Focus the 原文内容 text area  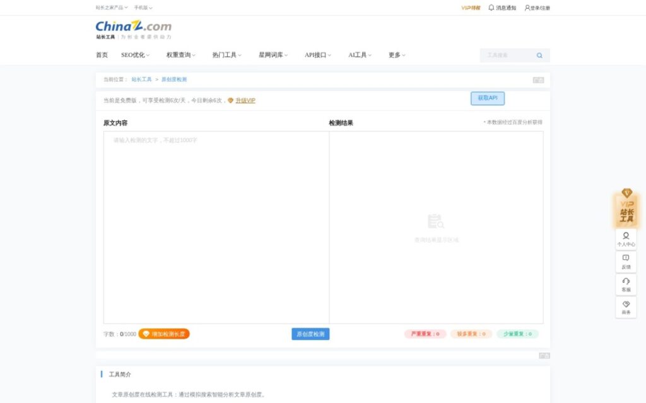pos(216,227)
